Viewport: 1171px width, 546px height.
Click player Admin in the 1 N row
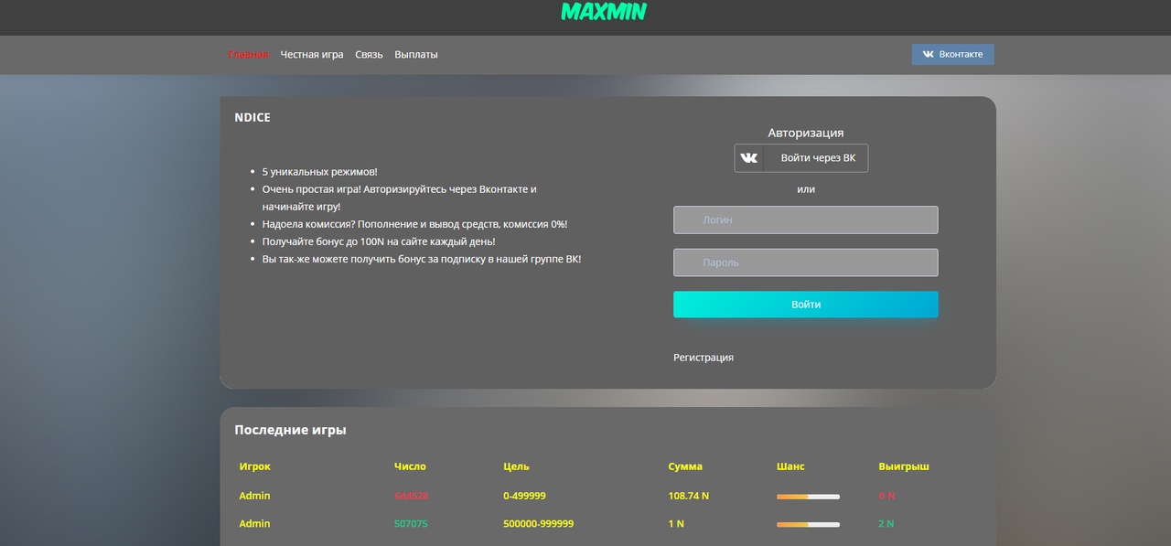254,524
